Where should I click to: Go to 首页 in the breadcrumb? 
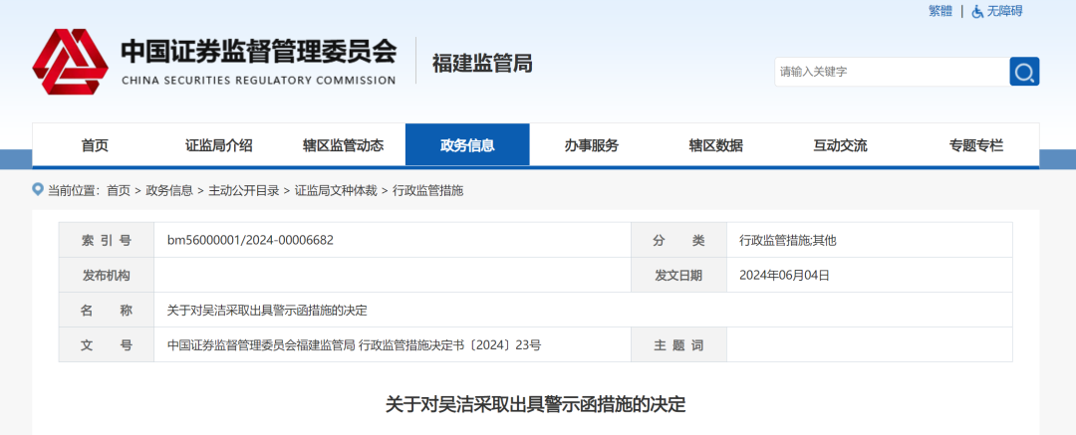[118, 191]
